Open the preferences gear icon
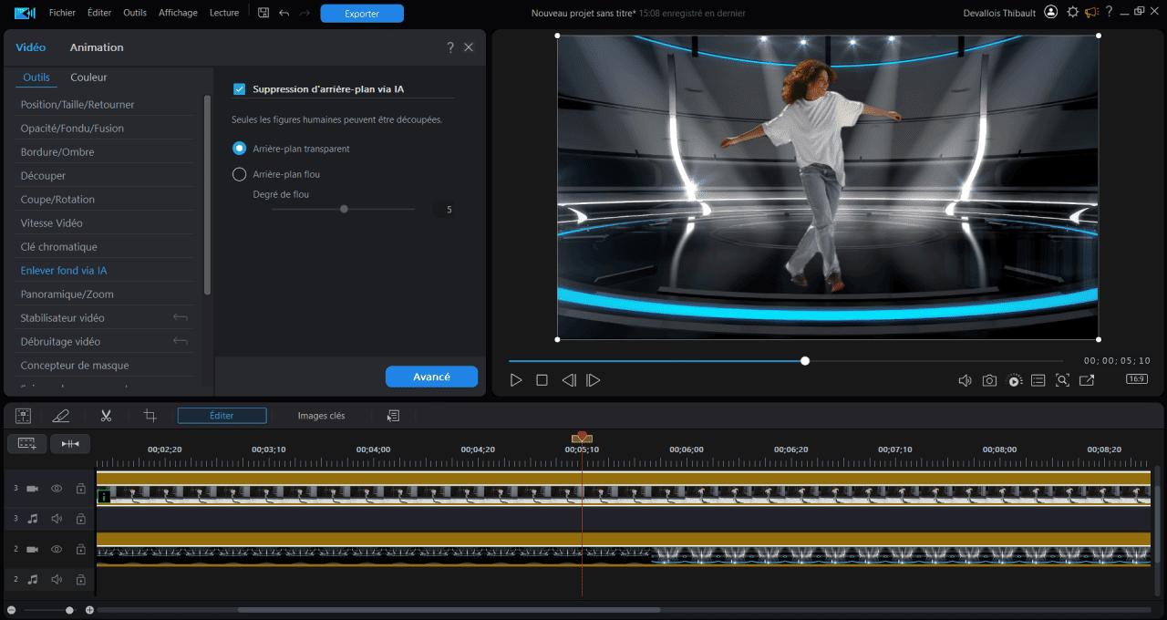 click(x=1072, y=13)
